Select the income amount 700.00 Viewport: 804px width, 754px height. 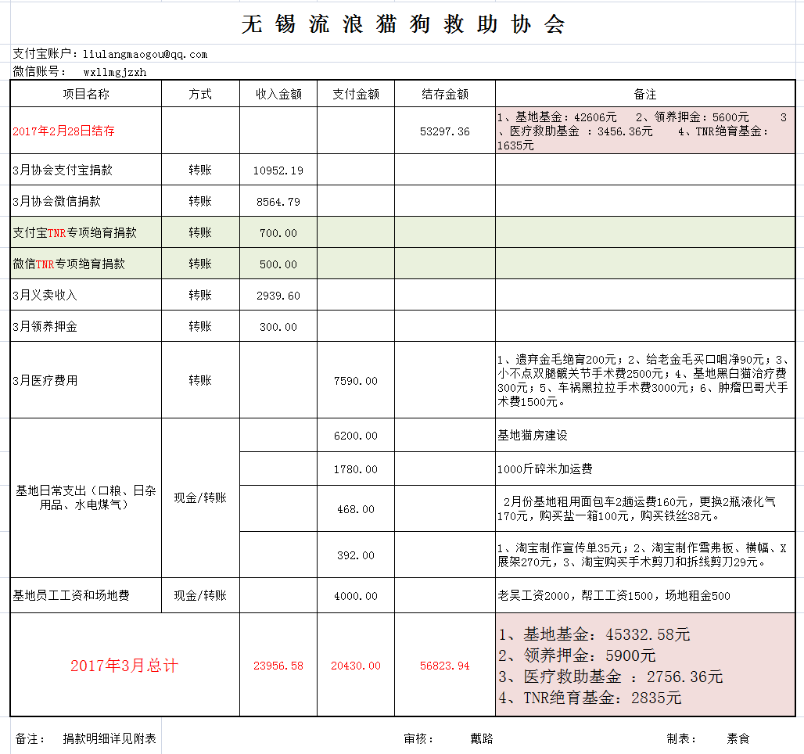[x=278, y=233]
